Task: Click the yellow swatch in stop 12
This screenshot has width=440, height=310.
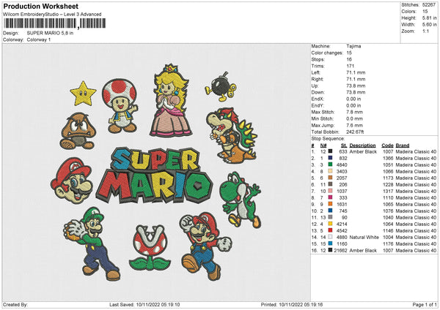Action: pos(330,224)
